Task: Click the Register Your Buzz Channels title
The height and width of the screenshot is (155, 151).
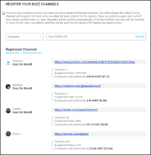Action: tap(32, 4)
